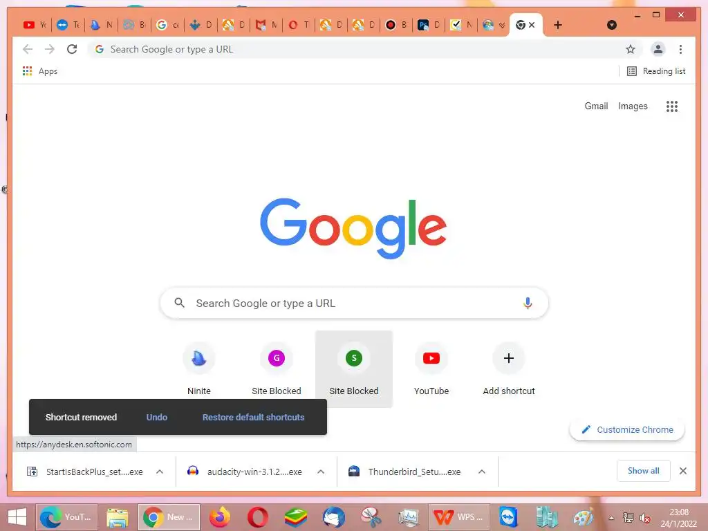The height and width of the screenshot is (531, 708).
Task: Open the Thunderbird_Setup download item
Action: coord(406,472)
